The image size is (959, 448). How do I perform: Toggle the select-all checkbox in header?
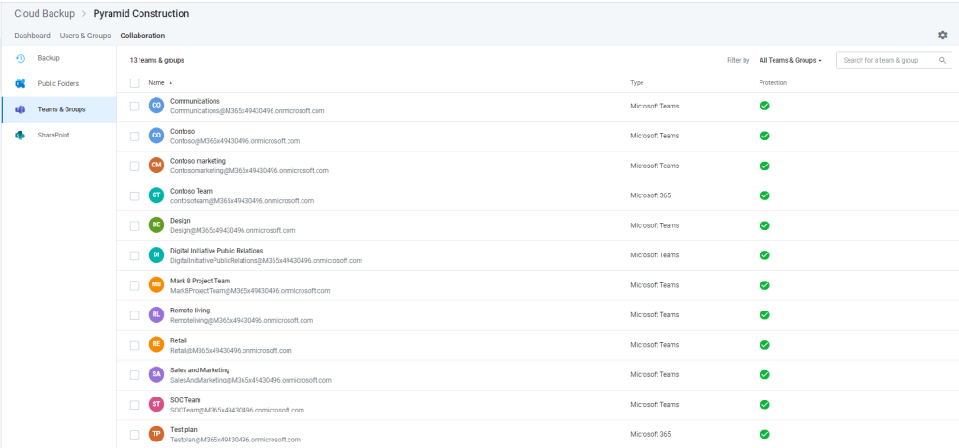[x=135, y=83]
